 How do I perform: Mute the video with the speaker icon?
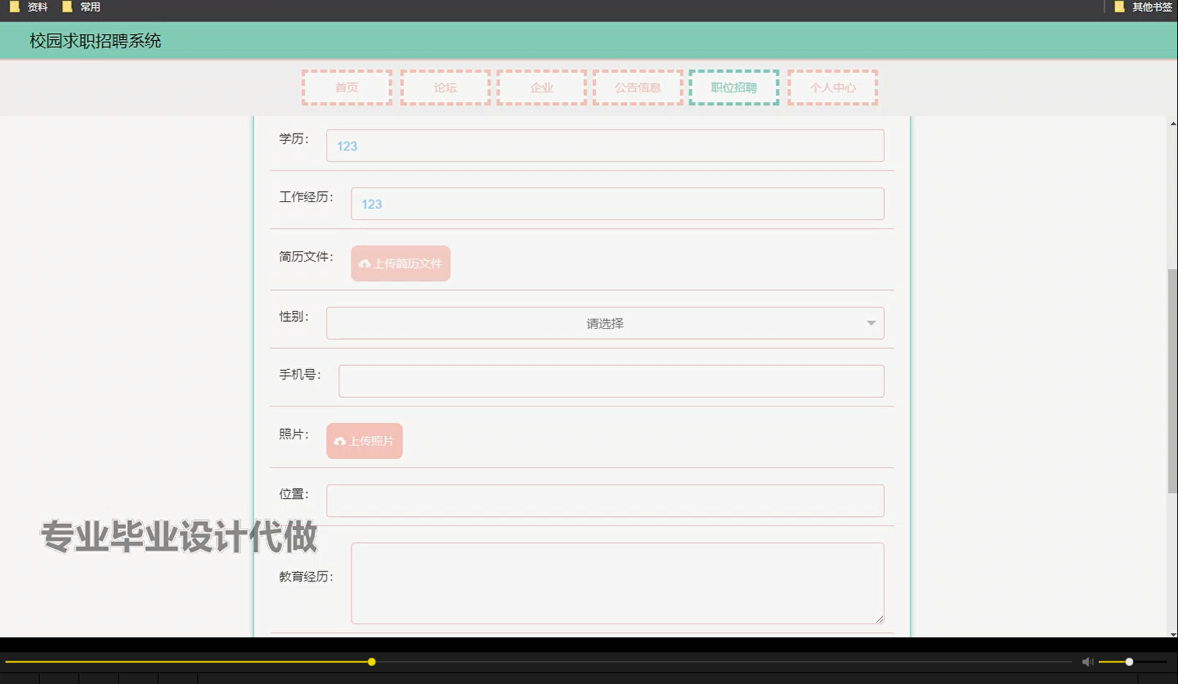pos(1086,661)
